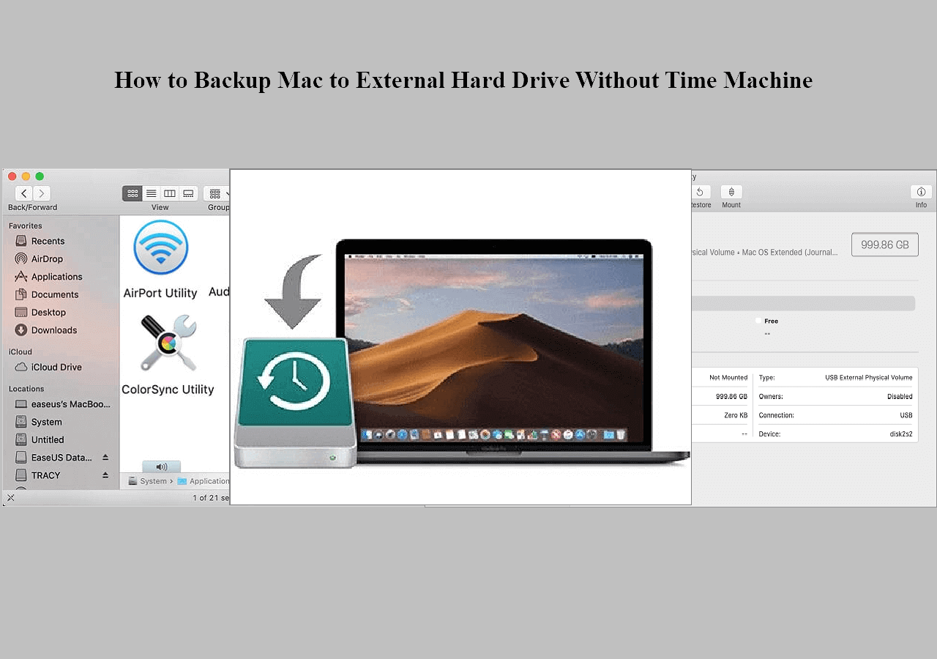Click the Back arrow in Finder toolbar
The width and height of the screenshot is (937, 659).
(24, 193)
